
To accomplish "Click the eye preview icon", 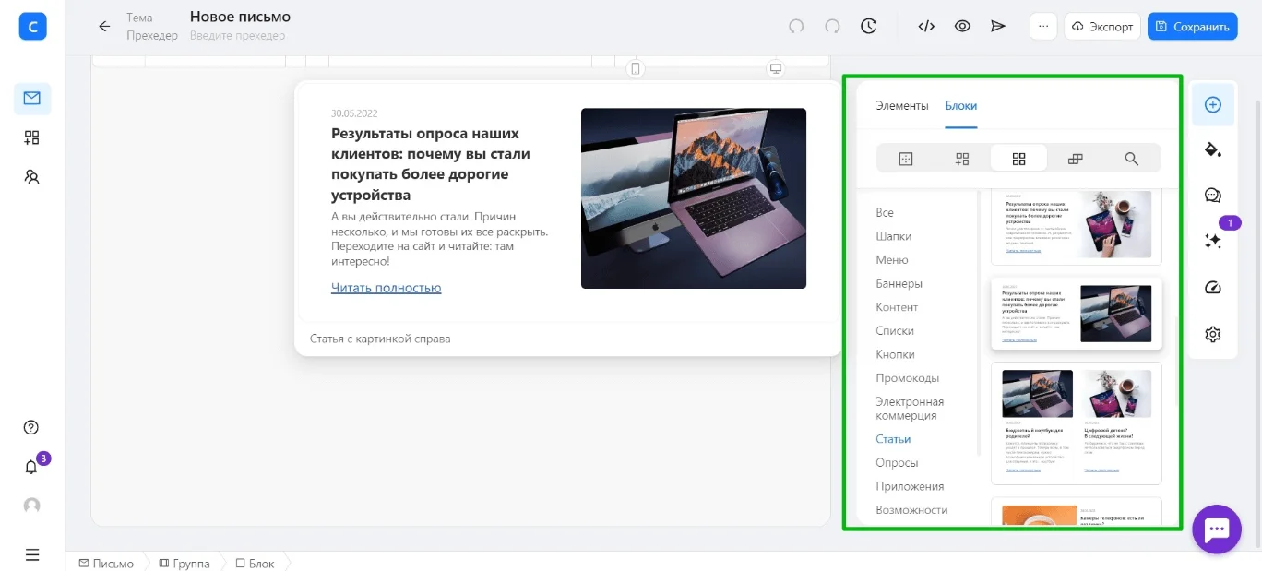I will (962, 26).
